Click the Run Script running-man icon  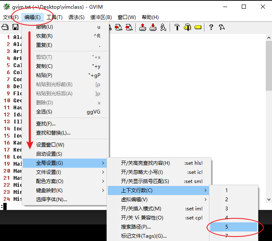pos(163,27)
